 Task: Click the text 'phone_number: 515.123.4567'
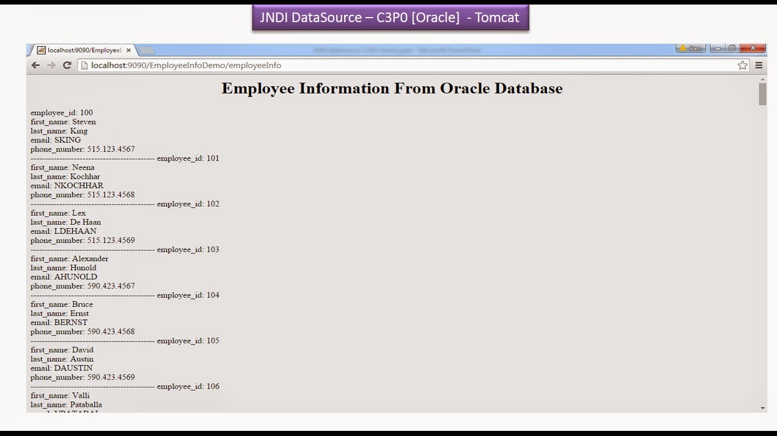pyautogui.click(x=82, y=149)
